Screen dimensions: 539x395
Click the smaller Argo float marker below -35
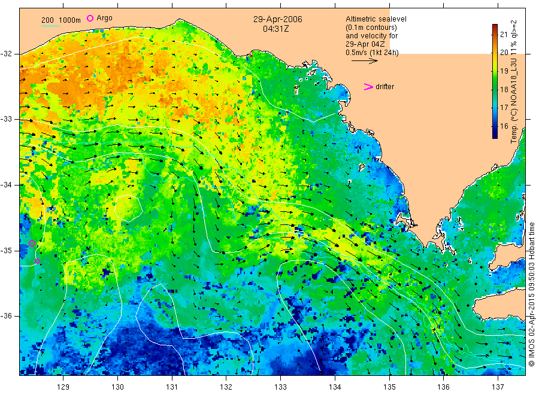38,262
